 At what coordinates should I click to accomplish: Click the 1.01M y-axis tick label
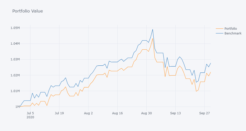coord(15,91)
